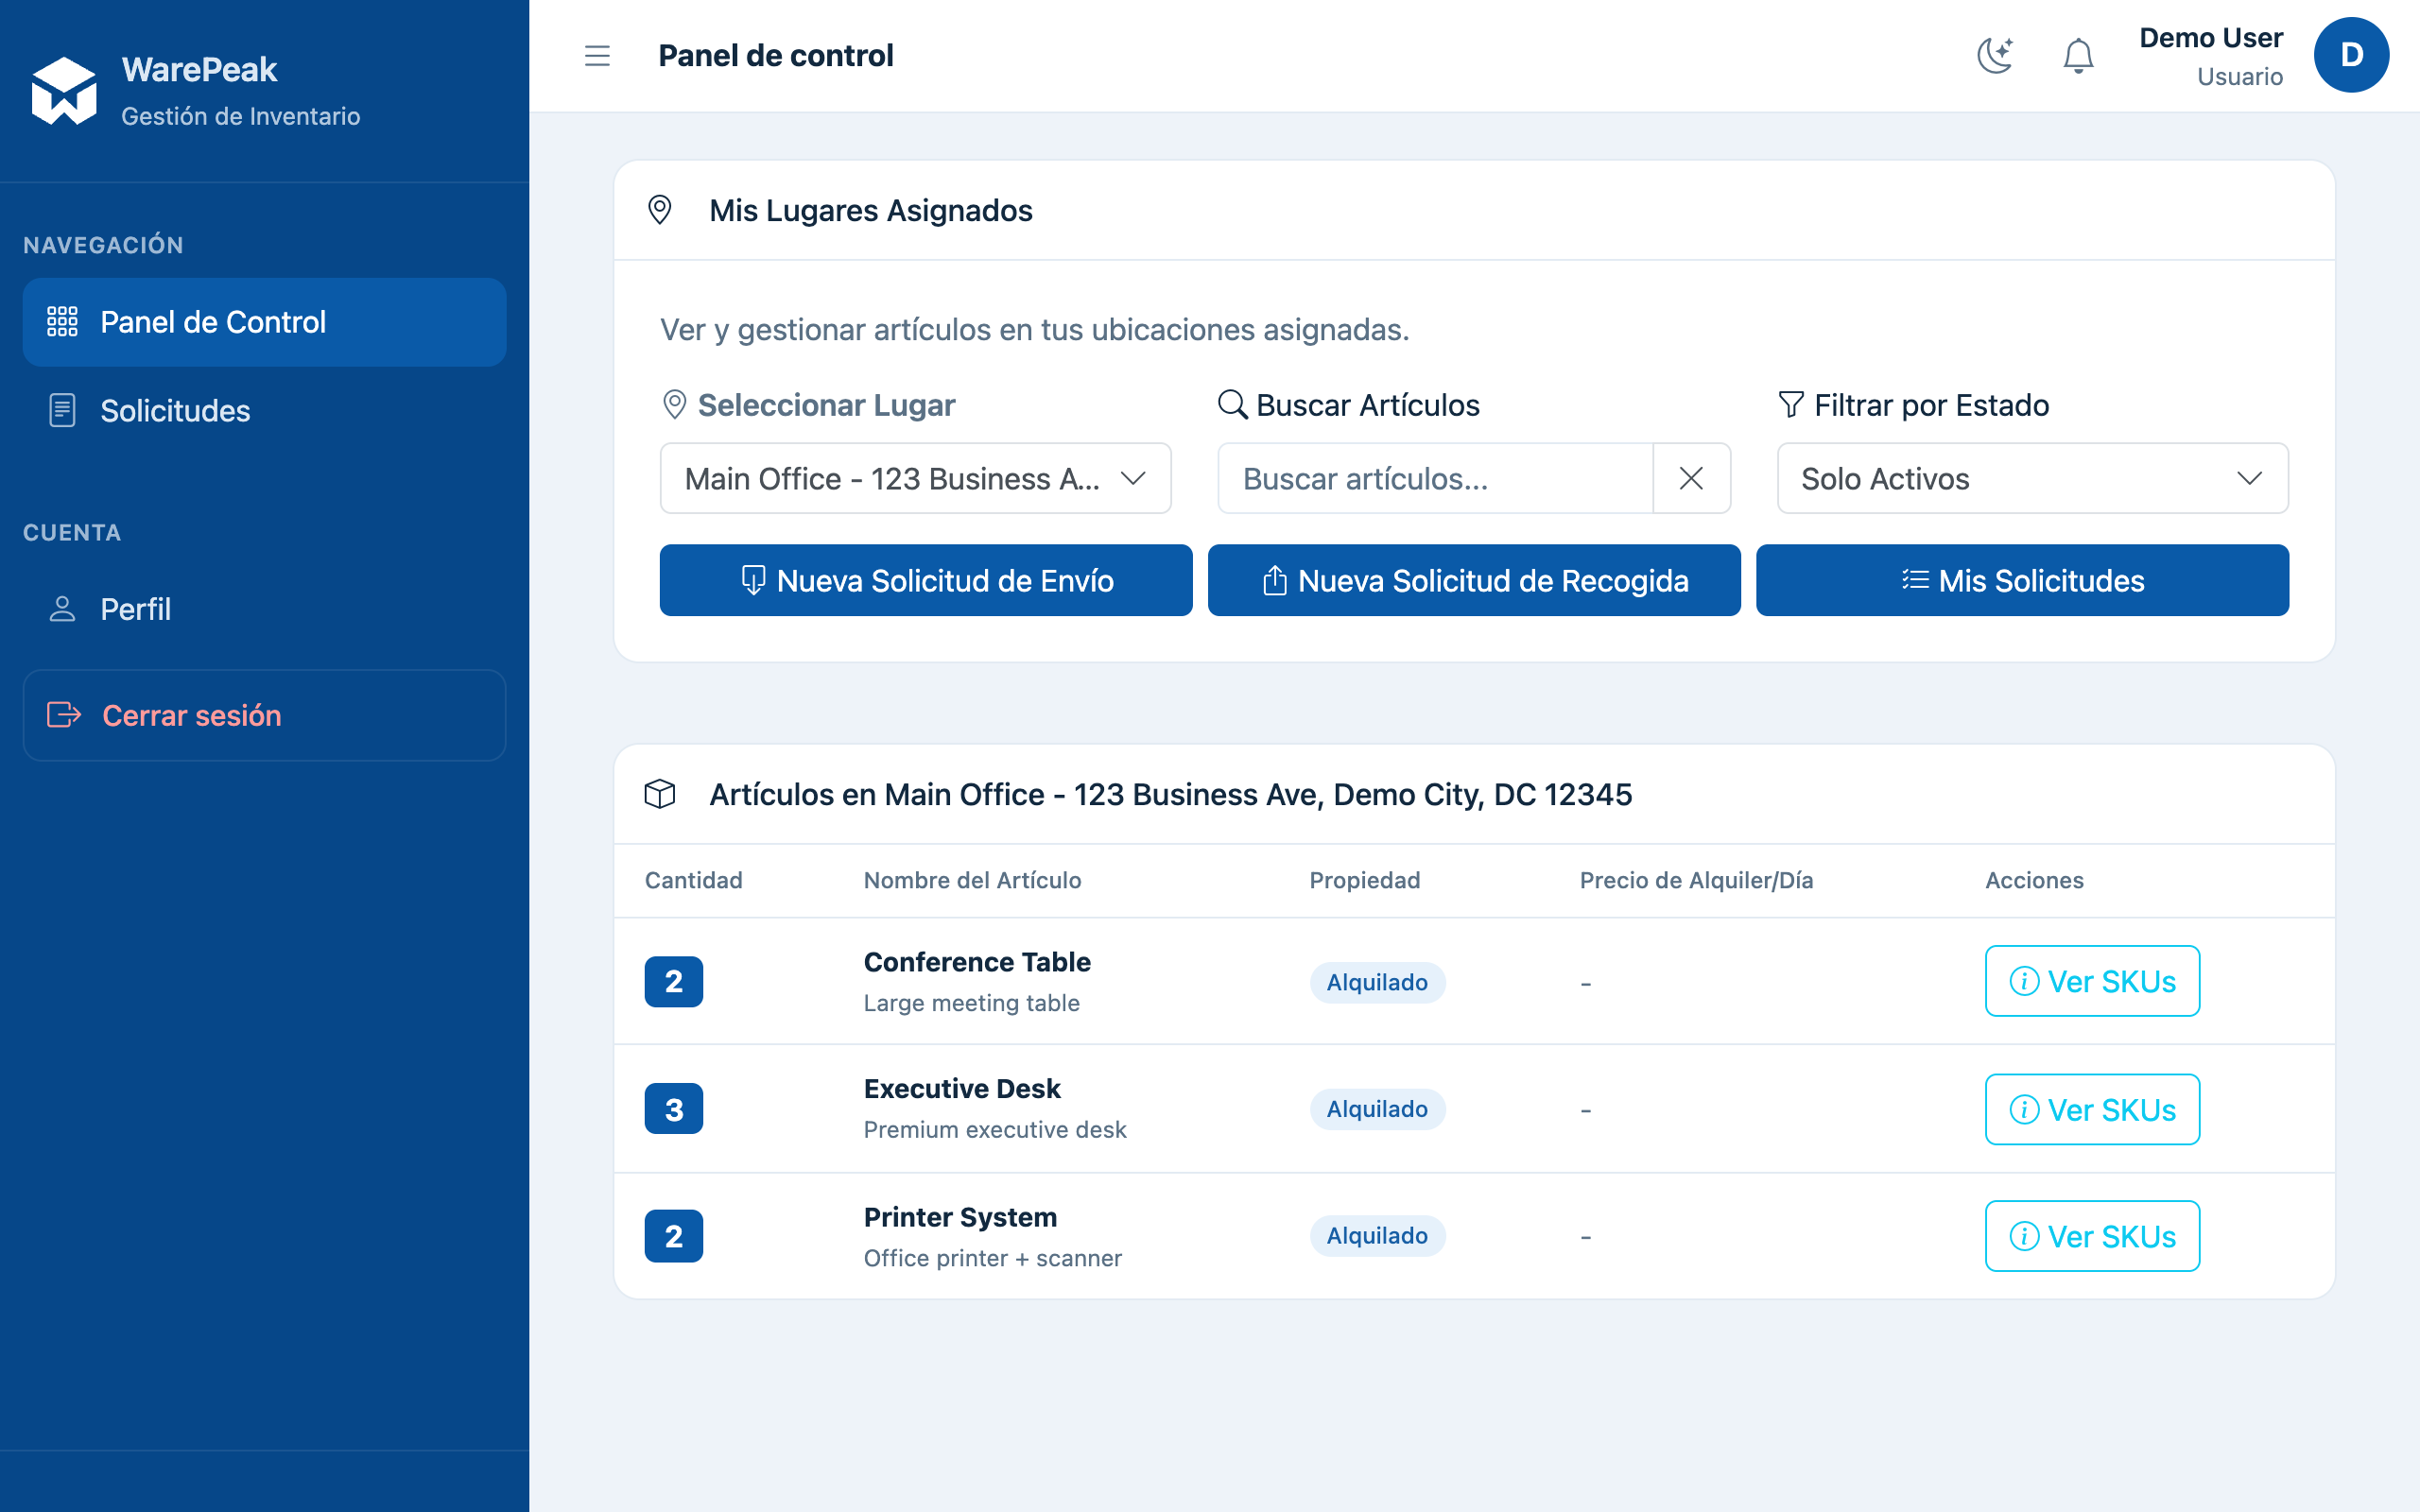The width and height of the screenshot is (2420, 1512).
Task: Click Alquilado badge for Conference Table
Action: coord(1377,982)
